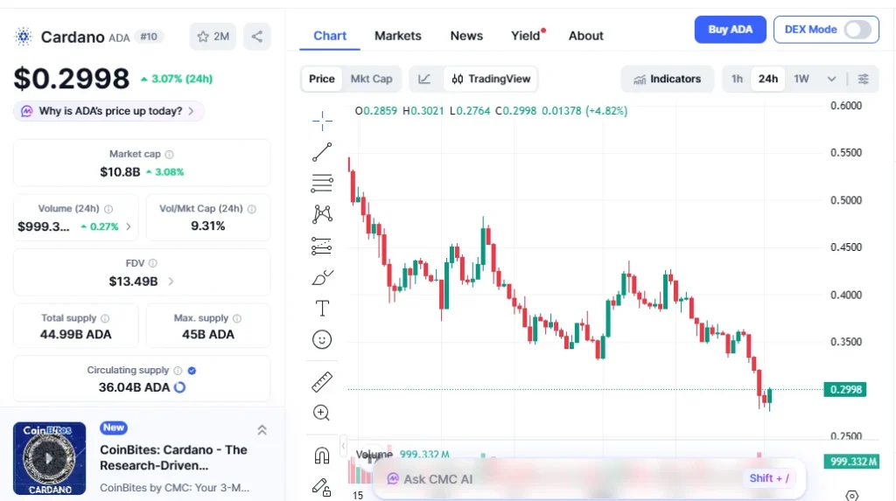Select the trend line drawing tool

click(322, 152)
